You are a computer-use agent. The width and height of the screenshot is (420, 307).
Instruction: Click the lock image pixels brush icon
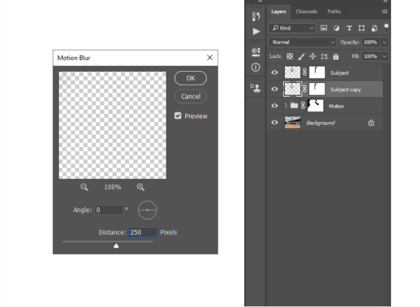point(302,56)
